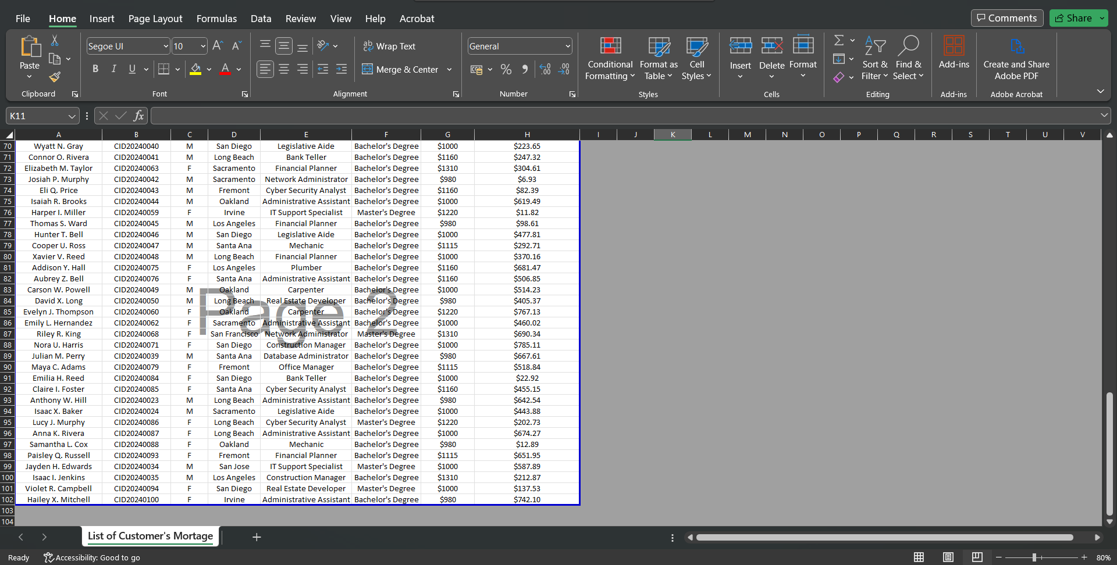Expand the Conditional Formatting menu

[610, 59]
